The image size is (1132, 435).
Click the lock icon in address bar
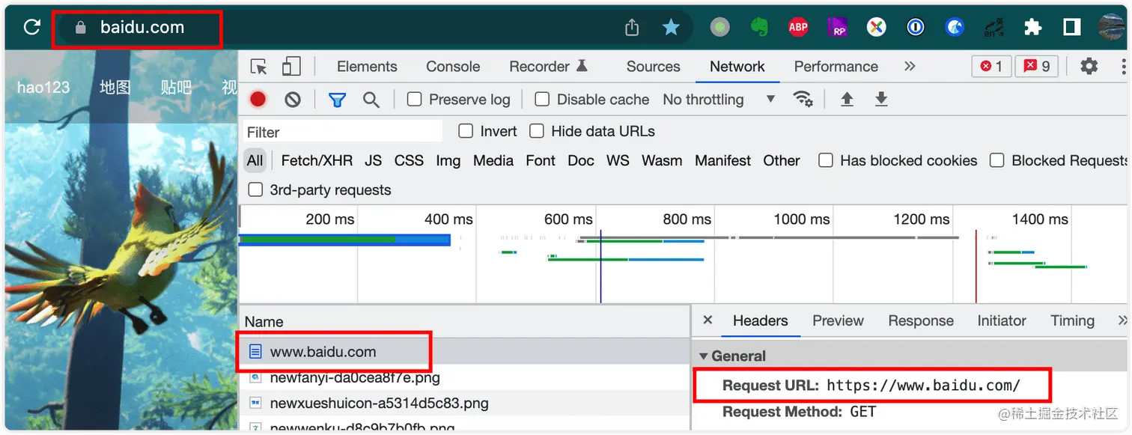[82, 28]
